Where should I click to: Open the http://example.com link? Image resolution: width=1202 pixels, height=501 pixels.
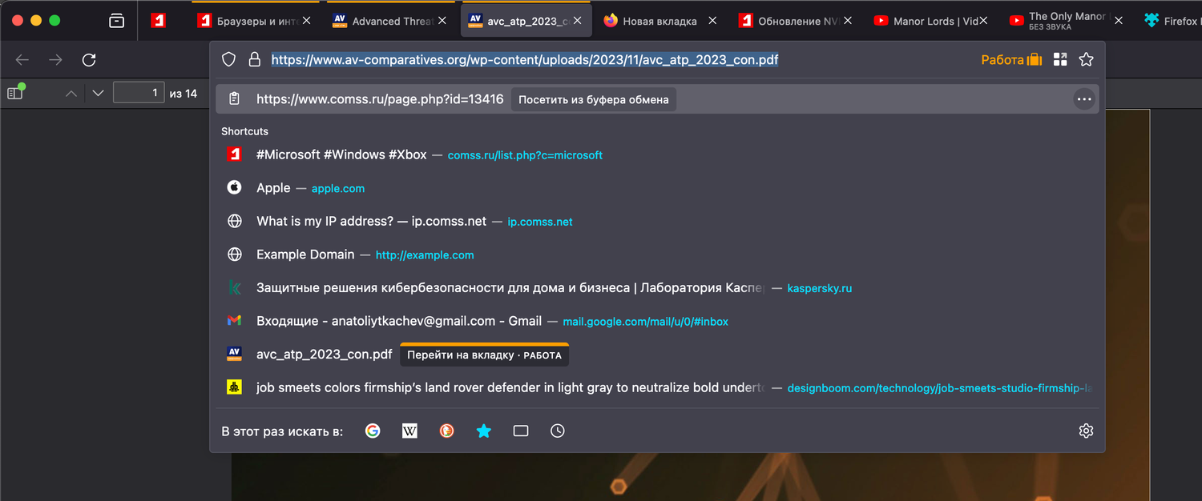click(x=425, y=255)
